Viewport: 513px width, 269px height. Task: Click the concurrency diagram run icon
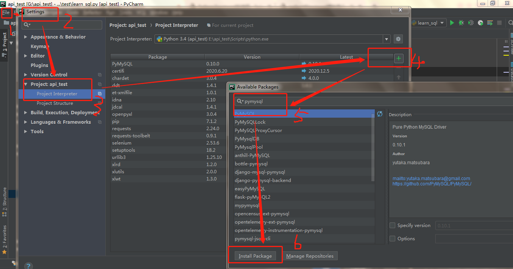pos(490,23)
